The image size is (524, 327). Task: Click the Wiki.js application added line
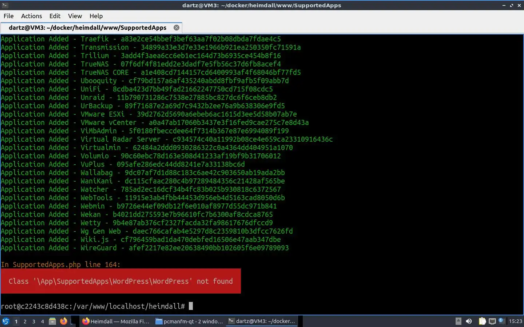coord(141,239)
